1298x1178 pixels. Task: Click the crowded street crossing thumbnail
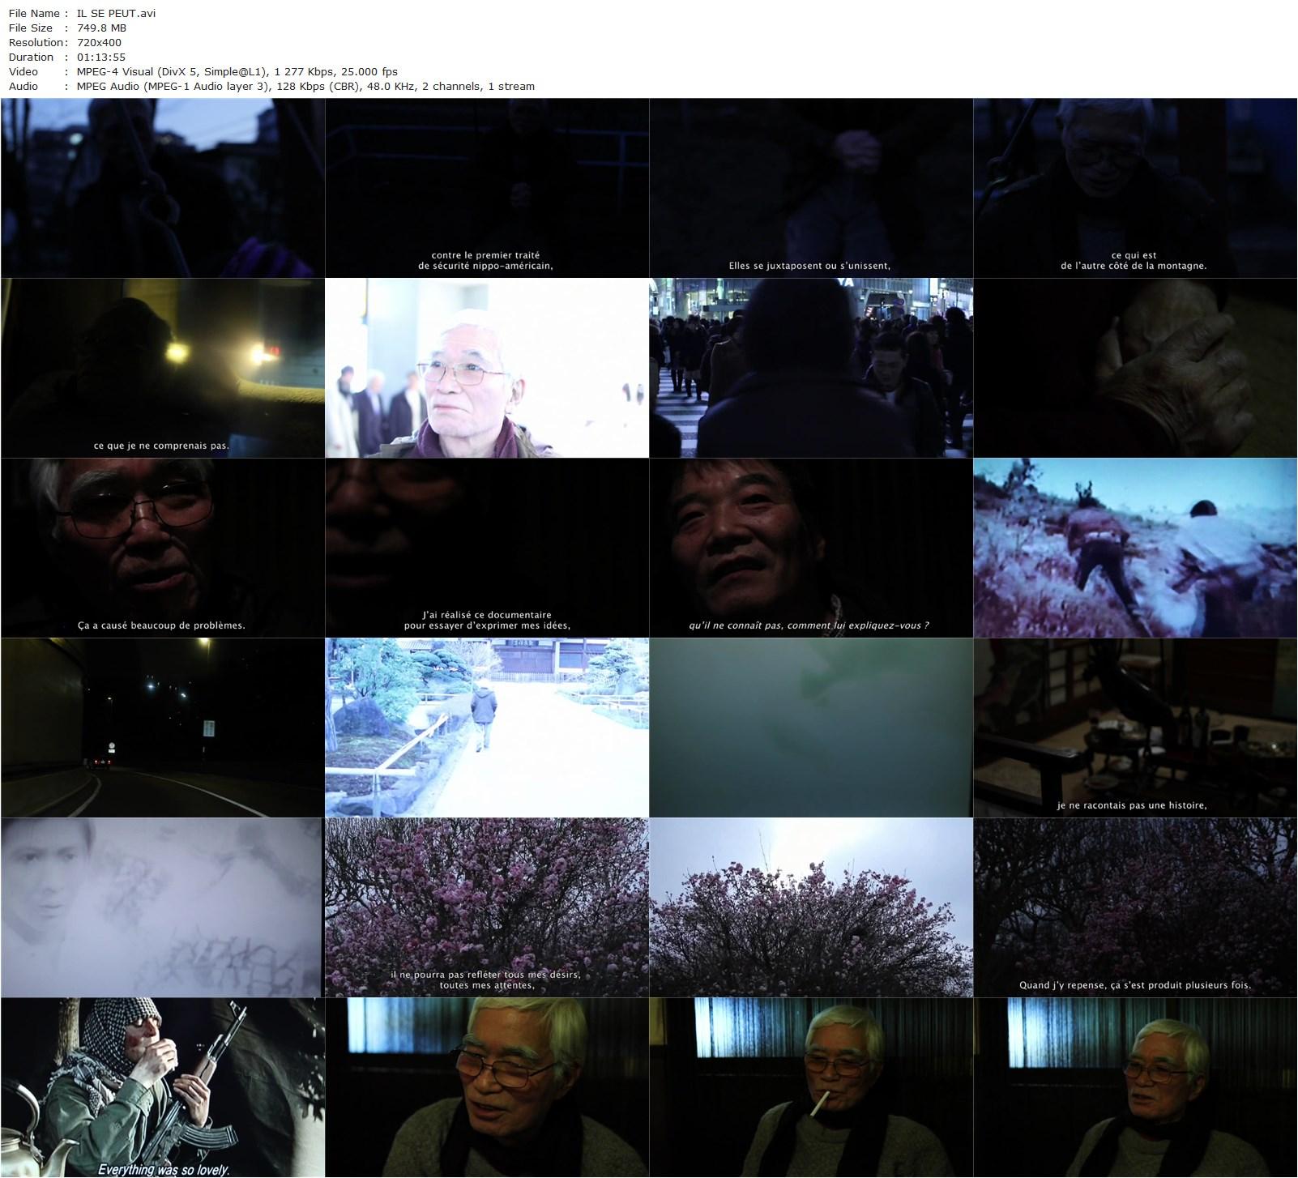click(x=811, y=369)
